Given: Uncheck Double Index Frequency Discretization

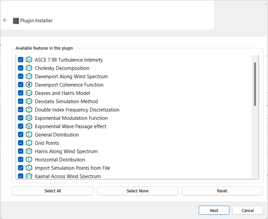Looking at the screenshot, I should pyautogui.click(x=21, y=110).
